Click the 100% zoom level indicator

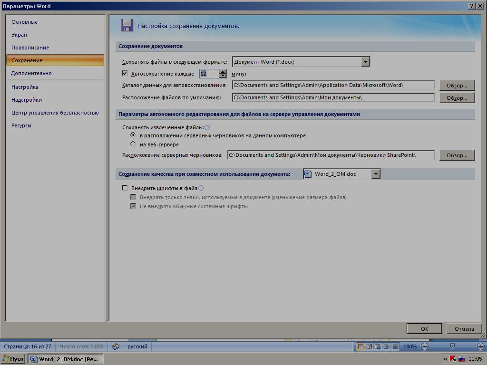(x=410, y=346)
